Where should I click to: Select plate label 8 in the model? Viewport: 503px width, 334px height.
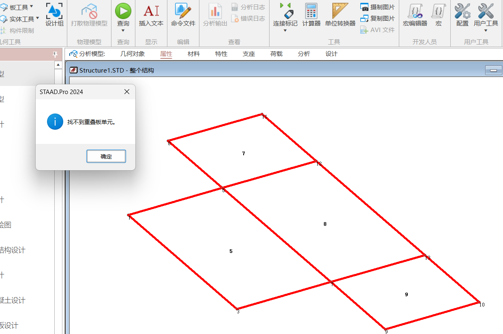click(x=325, y=224)
